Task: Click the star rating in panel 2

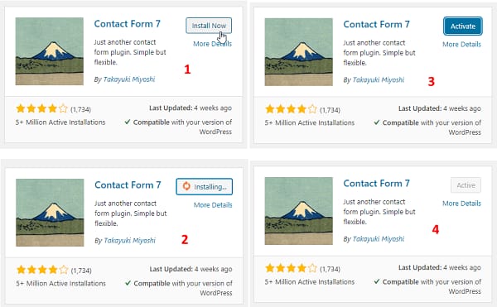Action: (42, 270)
